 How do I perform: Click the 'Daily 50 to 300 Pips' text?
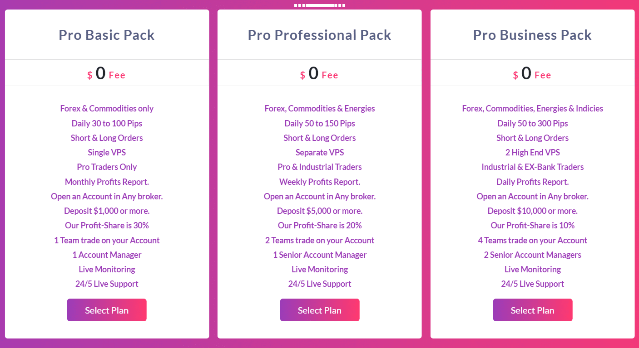pos(532,123)
